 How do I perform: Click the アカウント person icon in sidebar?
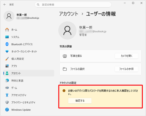point(7,73)
